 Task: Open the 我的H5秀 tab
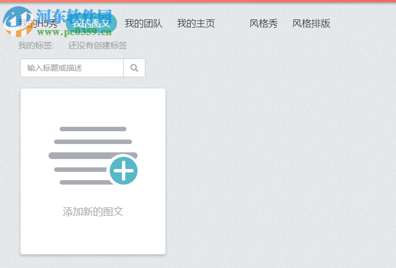pos(38,23)
